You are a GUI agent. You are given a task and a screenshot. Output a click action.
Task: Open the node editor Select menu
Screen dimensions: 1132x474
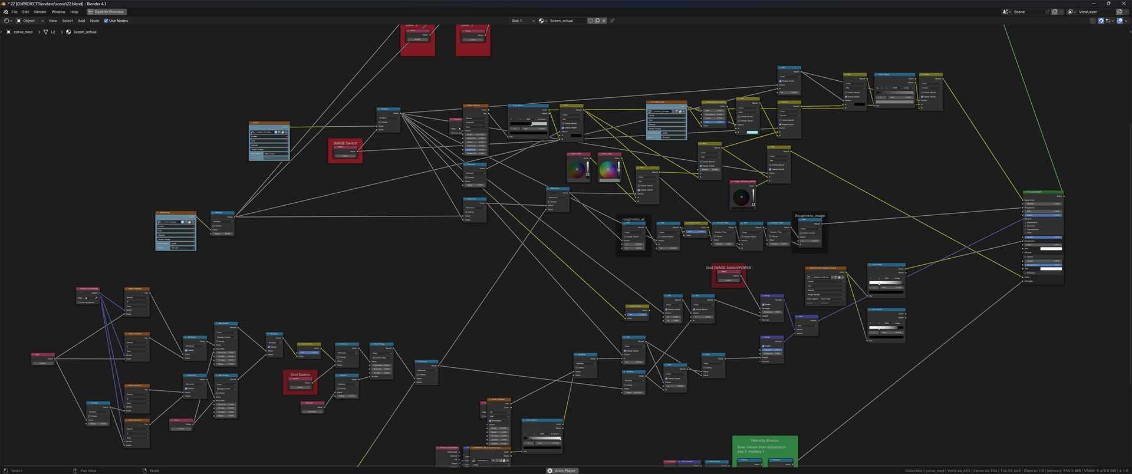pos(67,21)
